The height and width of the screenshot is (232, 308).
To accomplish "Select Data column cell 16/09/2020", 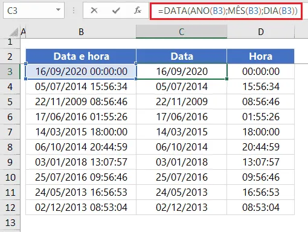I will 182,71.
